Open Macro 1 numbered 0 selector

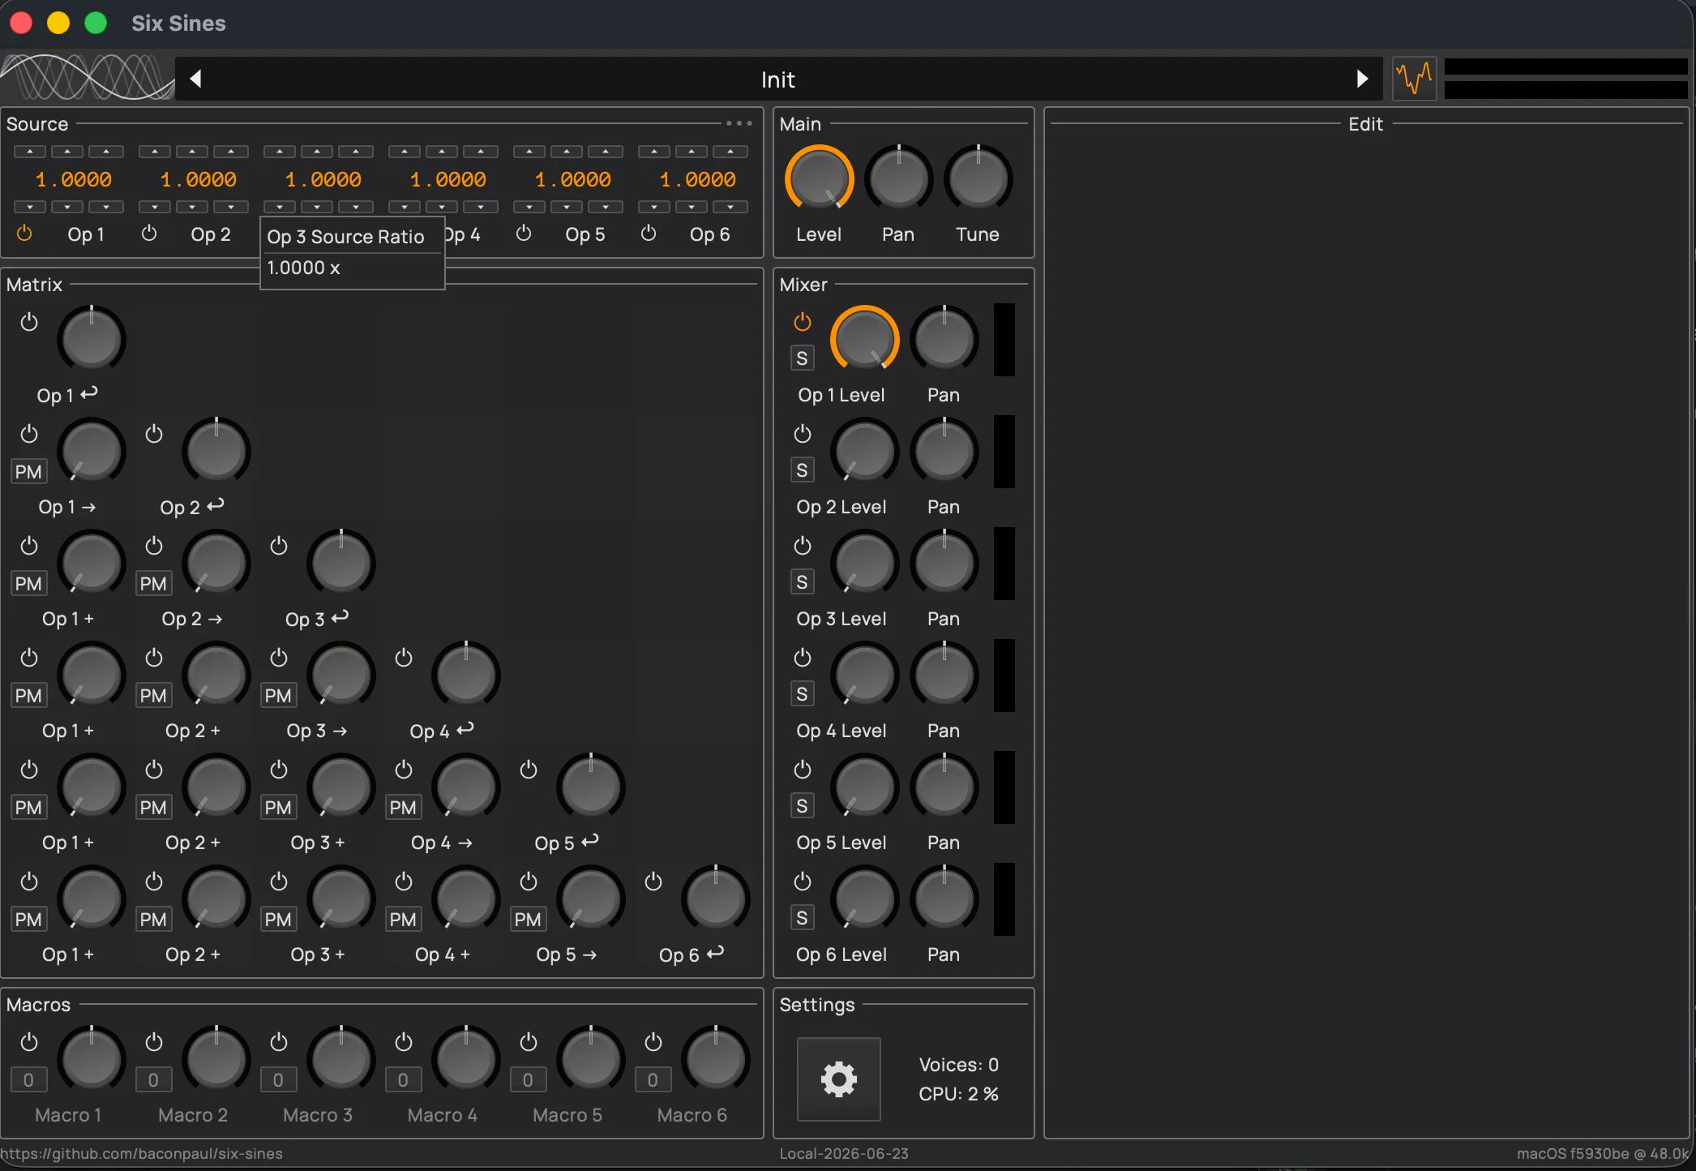point(28,1079)
